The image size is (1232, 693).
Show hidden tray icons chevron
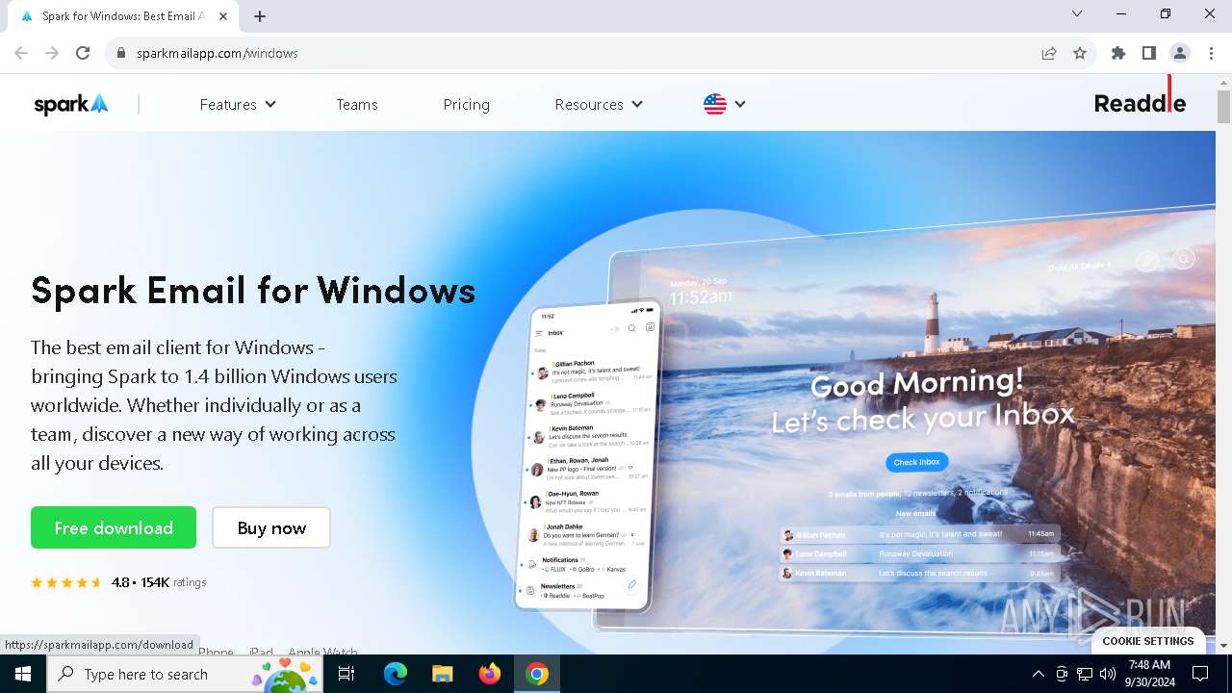pos(1038,674)
